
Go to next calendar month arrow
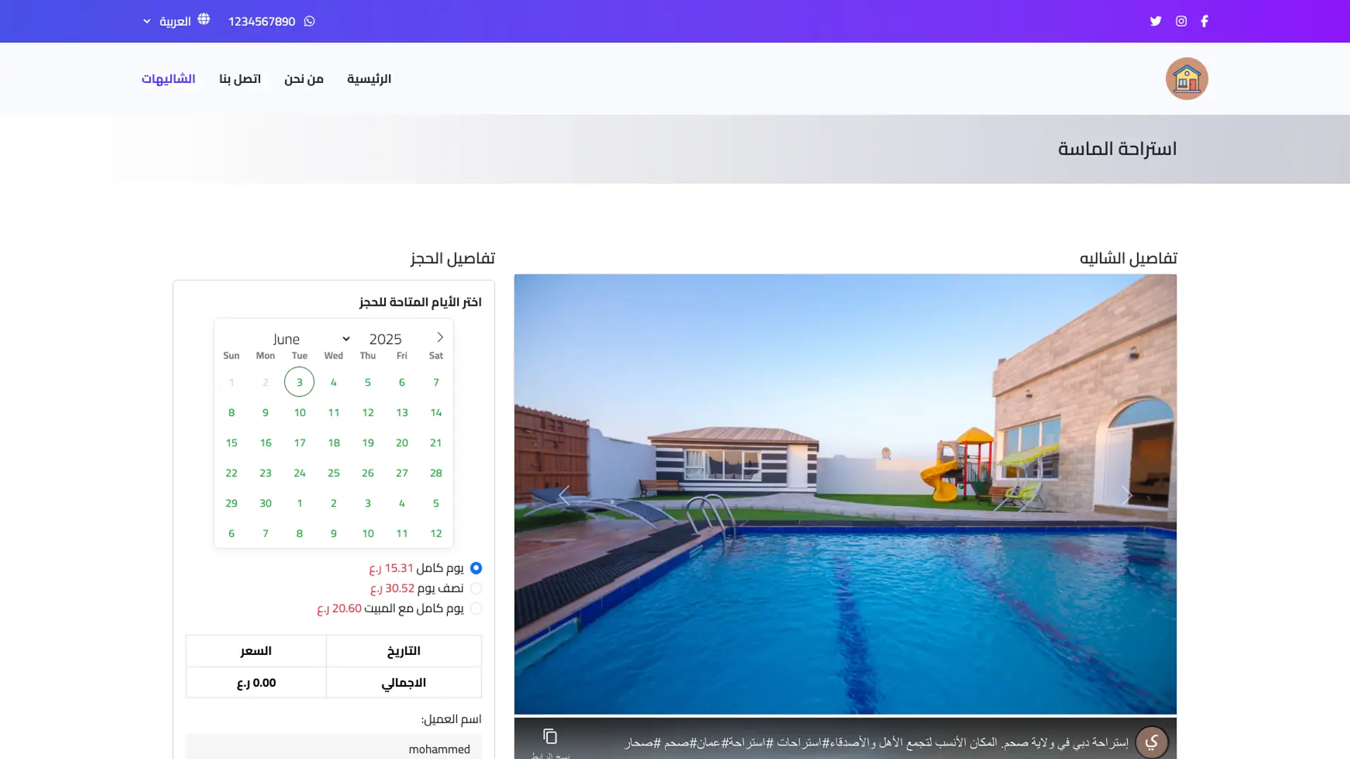pyautogui.click(x=440, y=337)
